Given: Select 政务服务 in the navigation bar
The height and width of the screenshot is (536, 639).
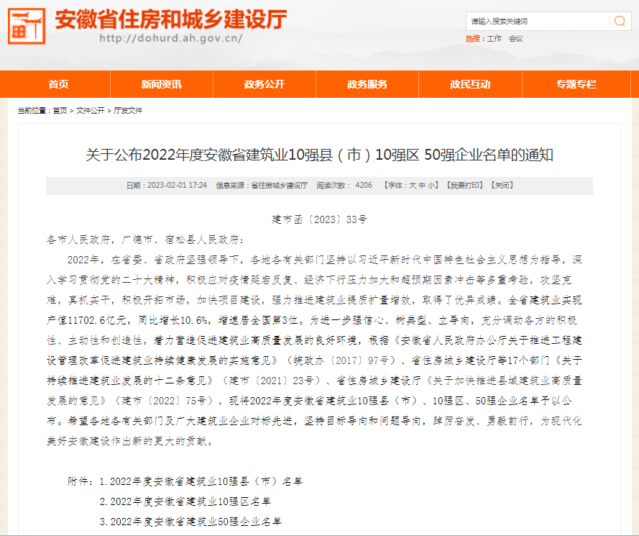Looking at the screenshot, I should point(367,84).
